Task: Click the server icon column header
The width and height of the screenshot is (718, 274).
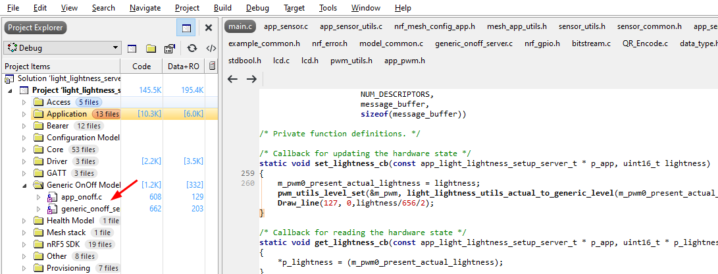Action: 213,66
